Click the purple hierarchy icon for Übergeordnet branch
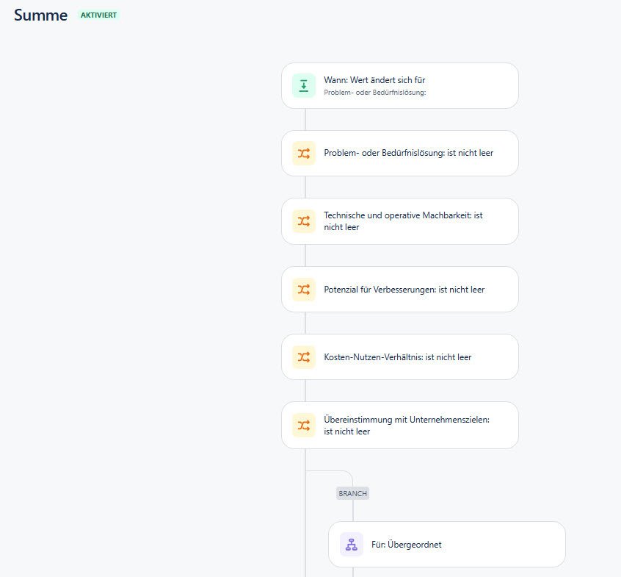The height and width of the screenshot is (577, 621). coord(352,545)
